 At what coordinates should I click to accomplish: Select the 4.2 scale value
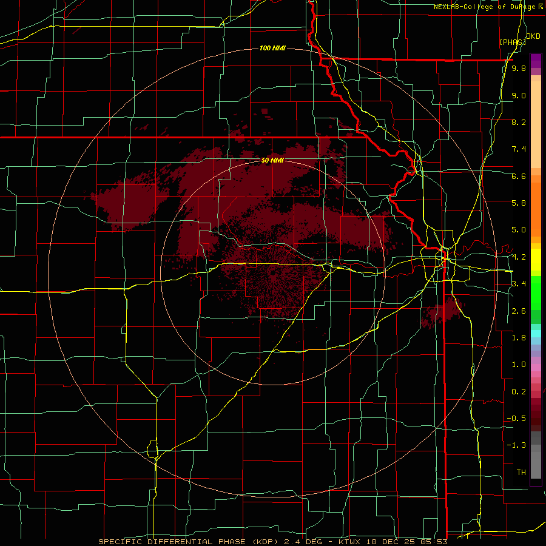click(x=519, y=257)
